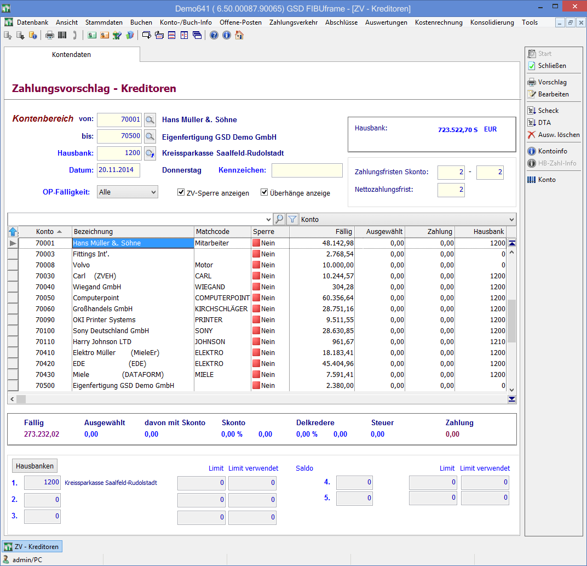Toggle Sperre flag for Volvo row

tap(256, 265)
